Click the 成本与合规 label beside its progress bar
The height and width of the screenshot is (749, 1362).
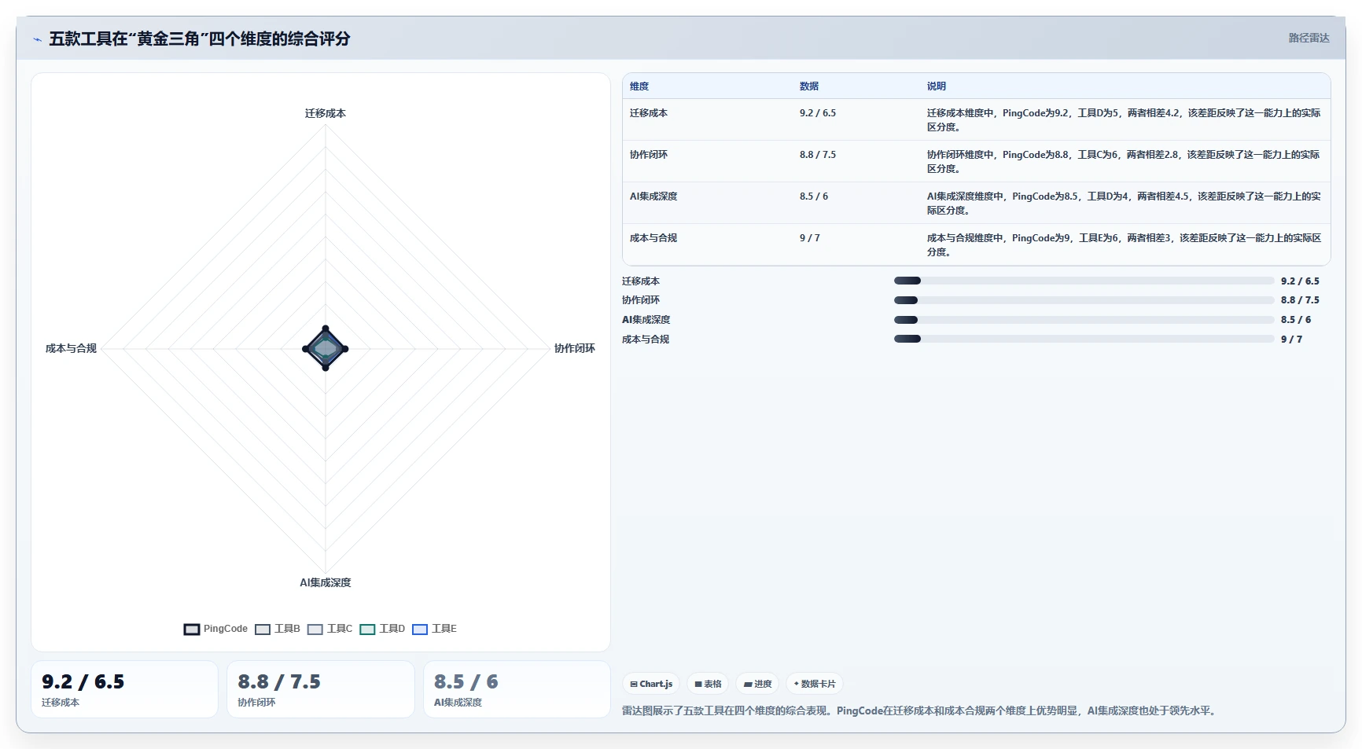pyautogui.click(x=646, y=340)
